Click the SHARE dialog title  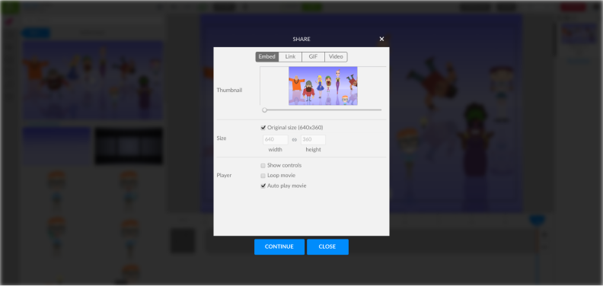[301, 40]
